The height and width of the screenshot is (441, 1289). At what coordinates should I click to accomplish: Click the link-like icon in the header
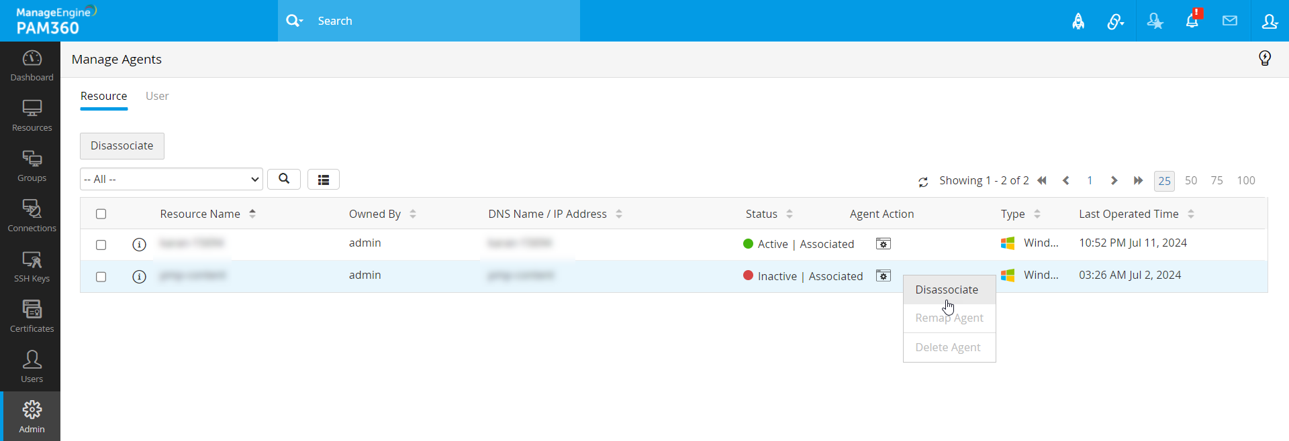click(x=1116, y=21)
